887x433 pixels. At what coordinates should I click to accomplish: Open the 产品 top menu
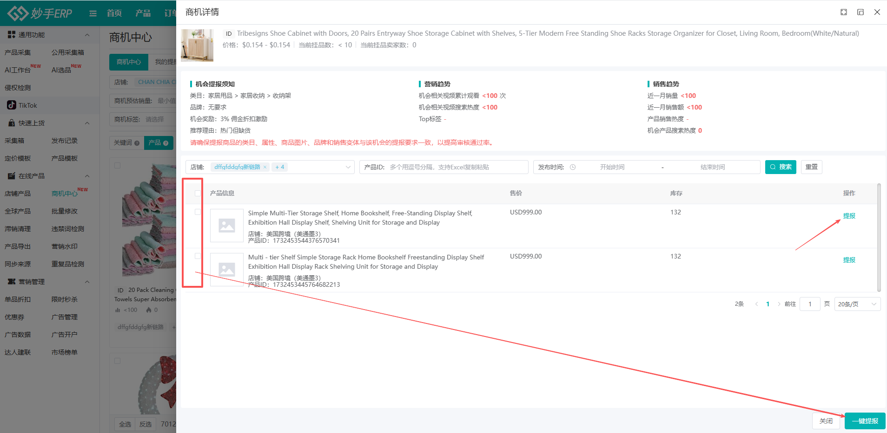pos(143,13)
